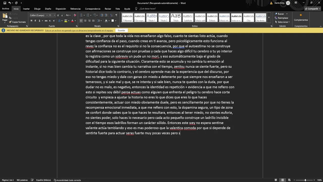Apply the Título 1 style

click(152, 18)
